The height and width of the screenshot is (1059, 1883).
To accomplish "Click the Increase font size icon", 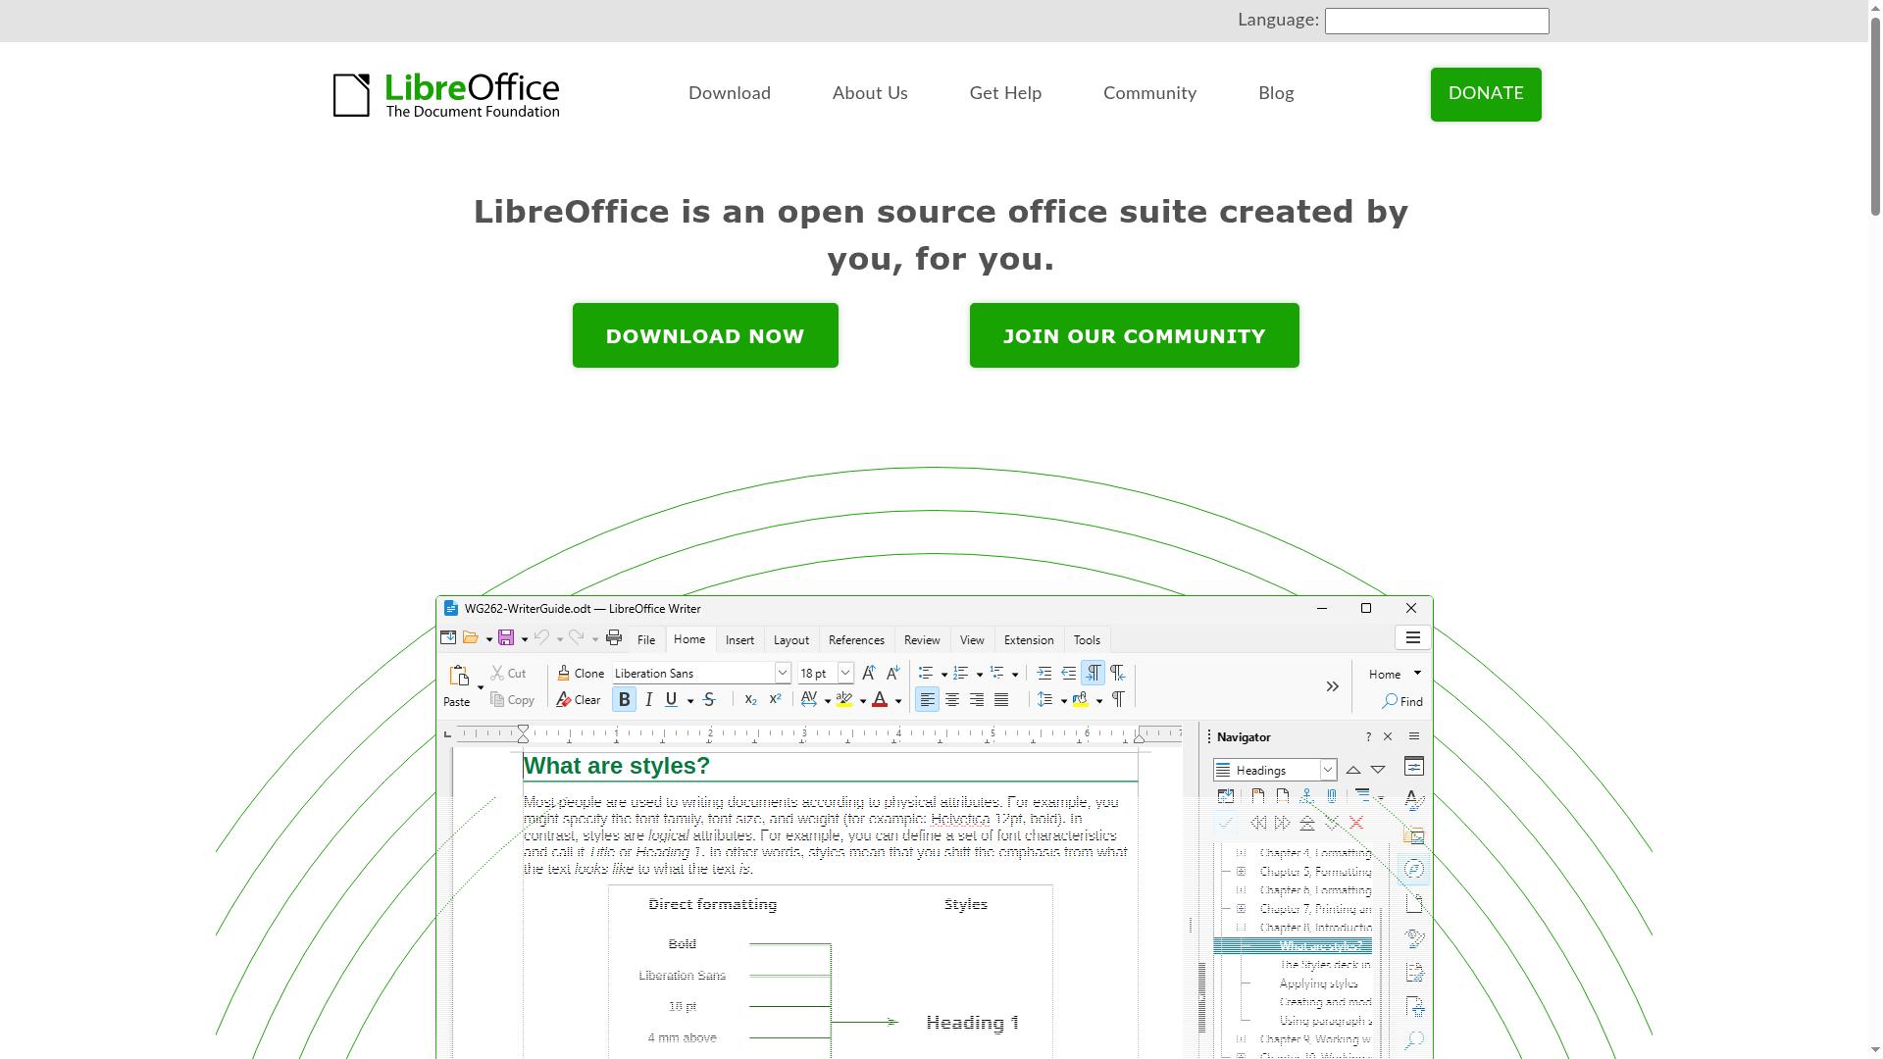I will (868, 673).
